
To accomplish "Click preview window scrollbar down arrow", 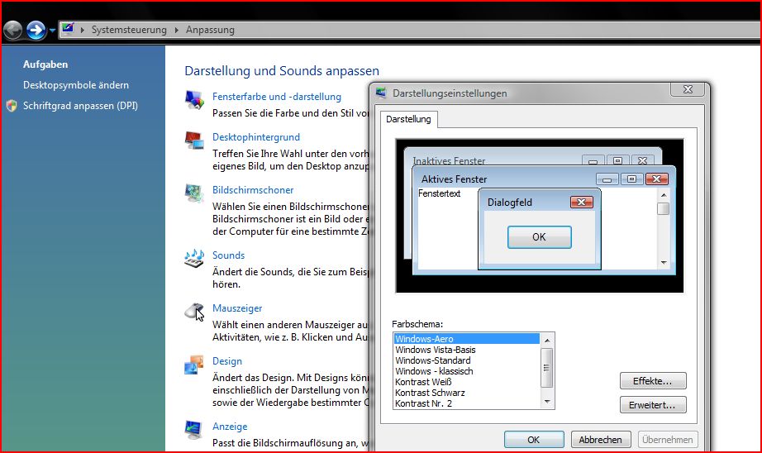I will point(664,263).
